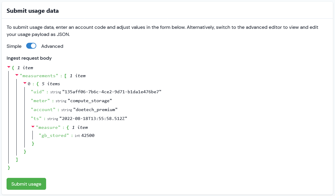Edit the uid string value
The width and height of the screenshot is (335, 196).
[112, 92]
